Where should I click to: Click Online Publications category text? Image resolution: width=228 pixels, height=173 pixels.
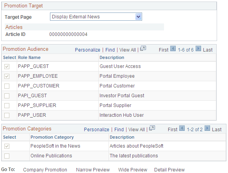point(51,156)
